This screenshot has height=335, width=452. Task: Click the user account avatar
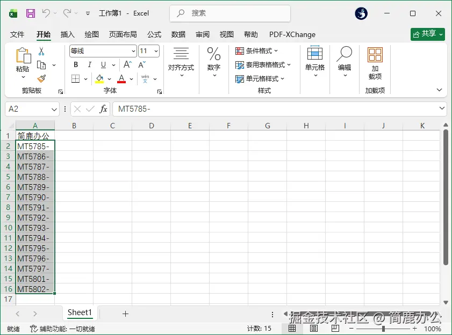pyautogui.click(x=361, y=13)
